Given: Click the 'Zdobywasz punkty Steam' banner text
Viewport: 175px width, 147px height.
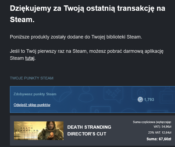Looking at the screenshot, I should click(35, 94).
